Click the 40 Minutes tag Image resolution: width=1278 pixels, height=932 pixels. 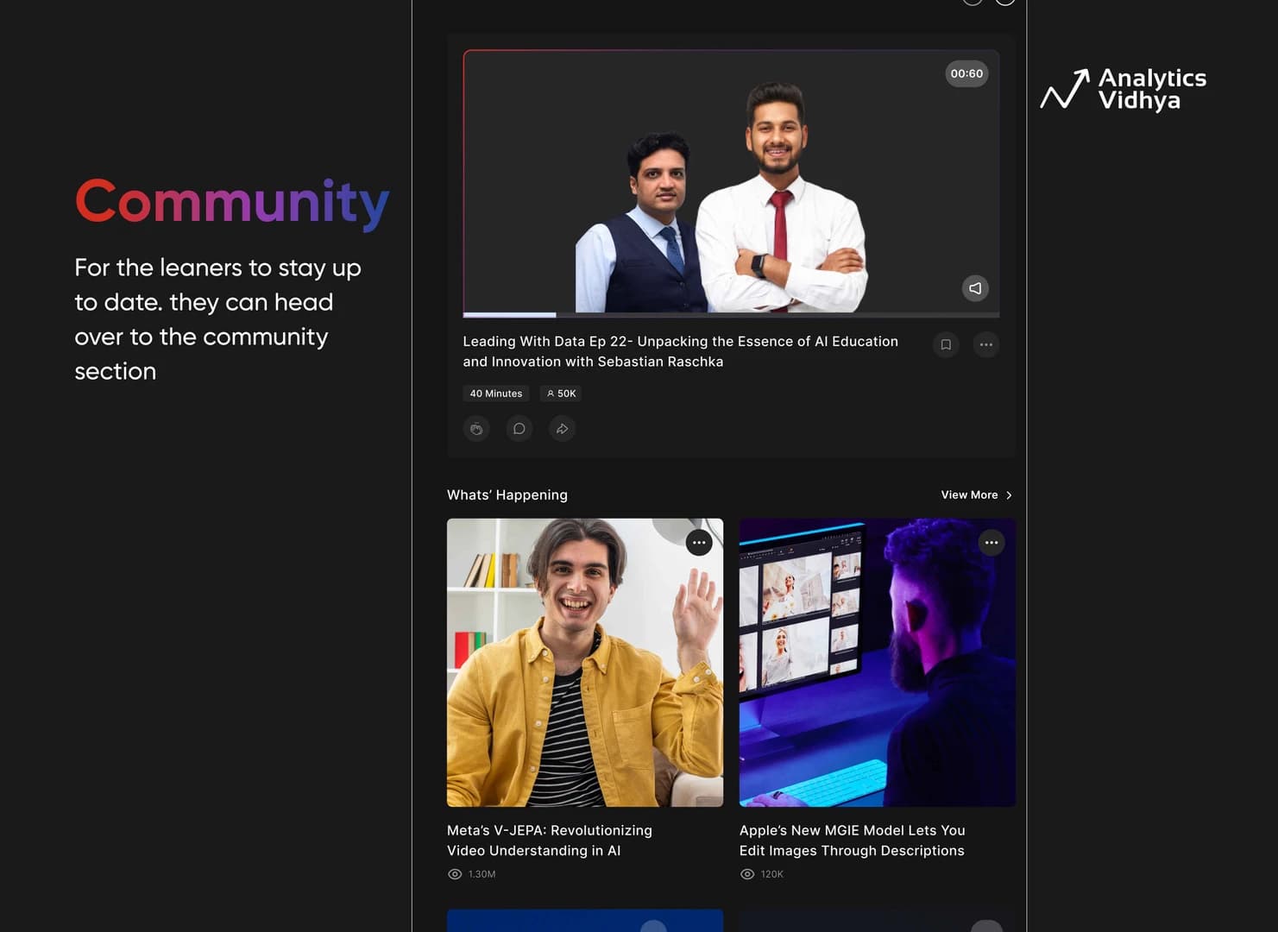pos(496,394)
